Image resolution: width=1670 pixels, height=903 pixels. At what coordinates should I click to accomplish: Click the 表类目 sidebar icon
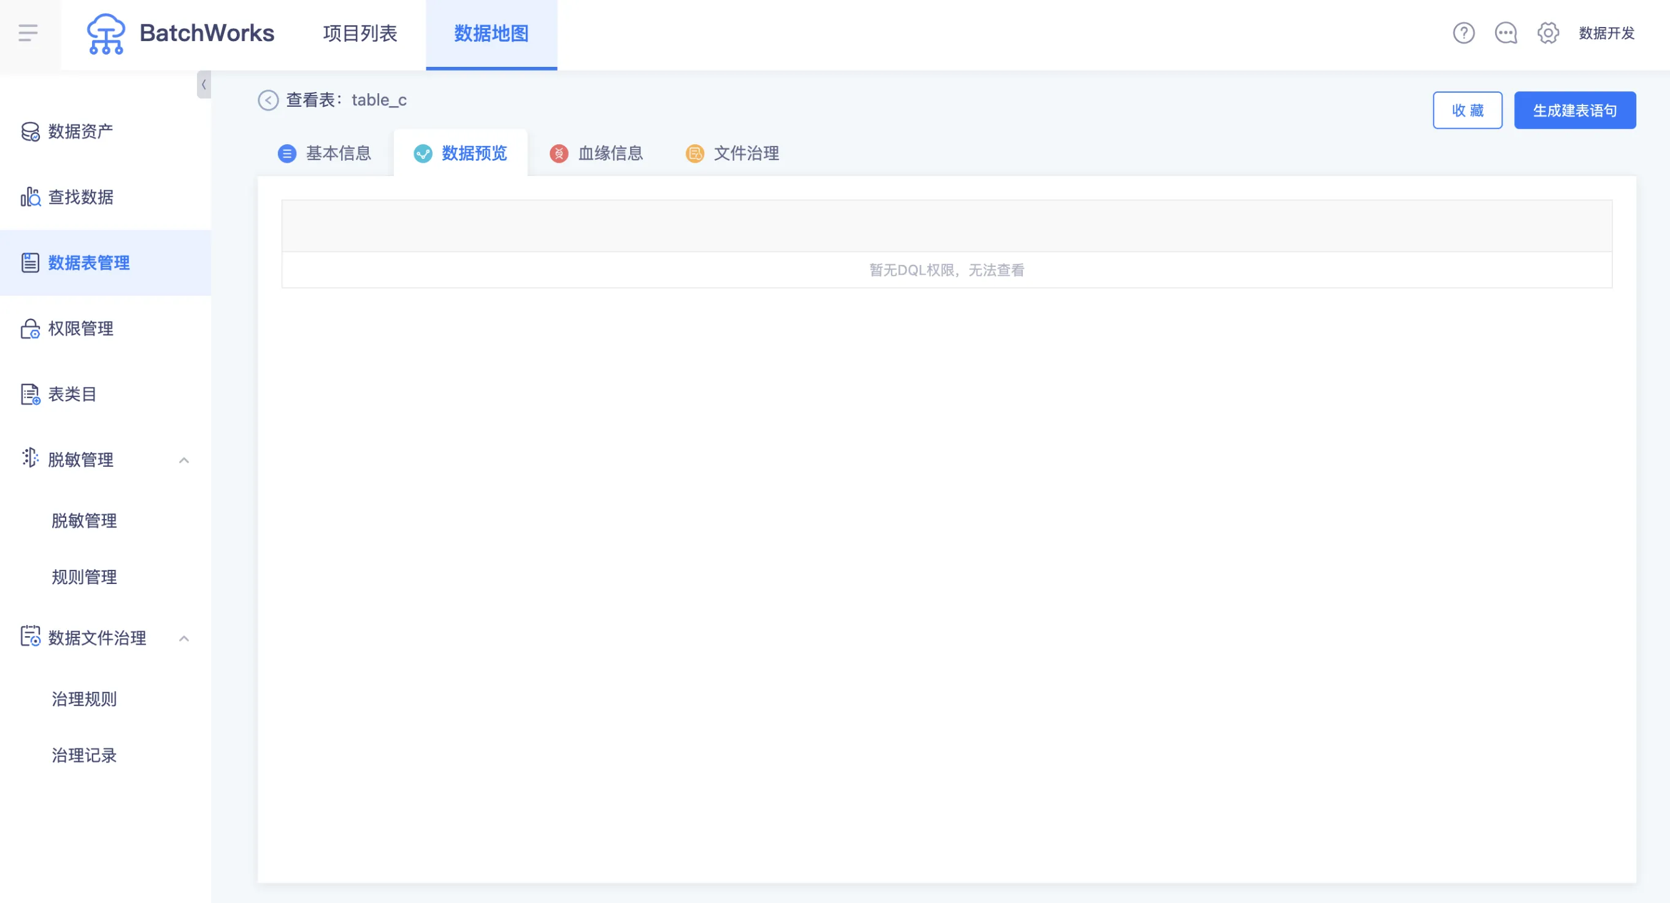click(30, 394)
